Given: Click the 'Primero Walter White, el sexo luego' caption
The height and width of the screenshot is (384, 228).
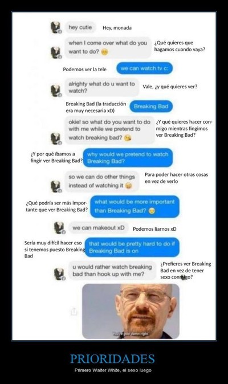Looking at the screenshot, I should (x=113, y=370).
